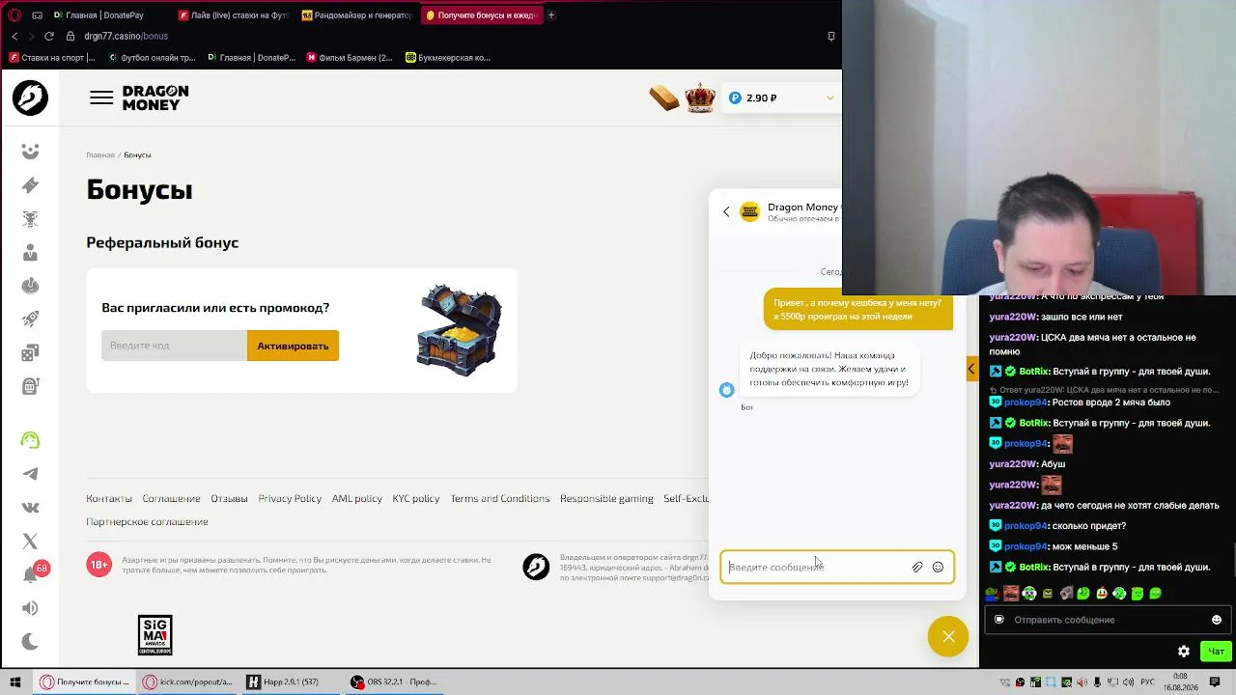Image resolution: width=1236 pixels, height=695 pixels.
Task: Open the taskbar clock showing 0:08
Action: click(1181, 682)
